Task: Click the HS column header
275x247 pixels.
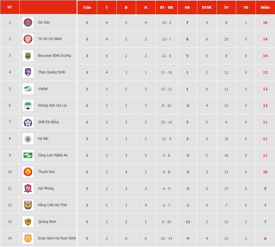Action: (187, 7)
